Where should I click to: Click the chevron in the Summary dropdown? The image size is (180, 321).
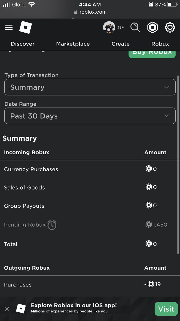pyautogui.click(x=167, y=87)
